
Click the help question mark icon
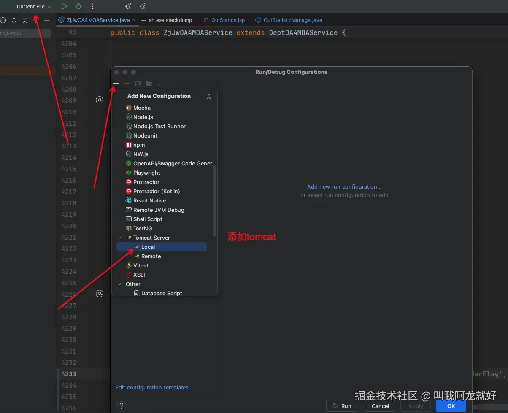[x=121, y=406]
